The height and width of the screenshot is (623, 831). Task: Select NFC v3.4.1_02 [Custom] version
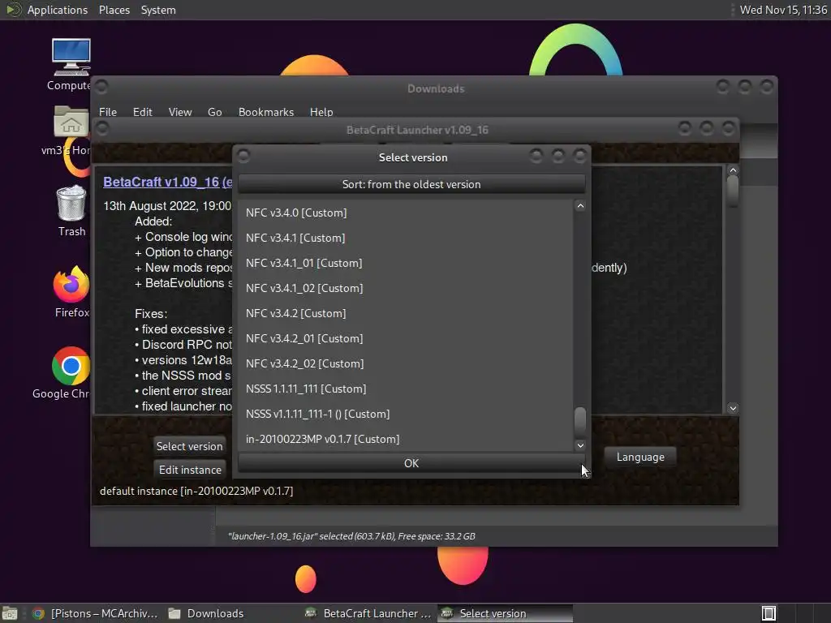[x=406, y=288]
